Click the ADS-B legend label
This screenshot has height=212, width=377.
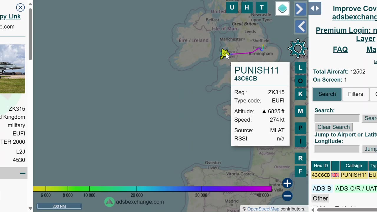(322, 188)
